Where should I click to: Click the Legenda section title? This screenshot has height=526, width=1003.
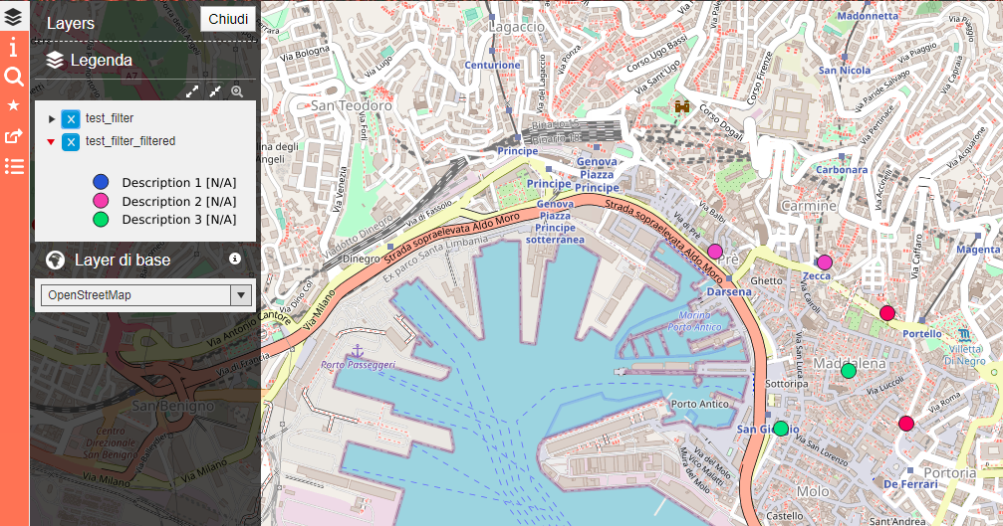point(101,60)
